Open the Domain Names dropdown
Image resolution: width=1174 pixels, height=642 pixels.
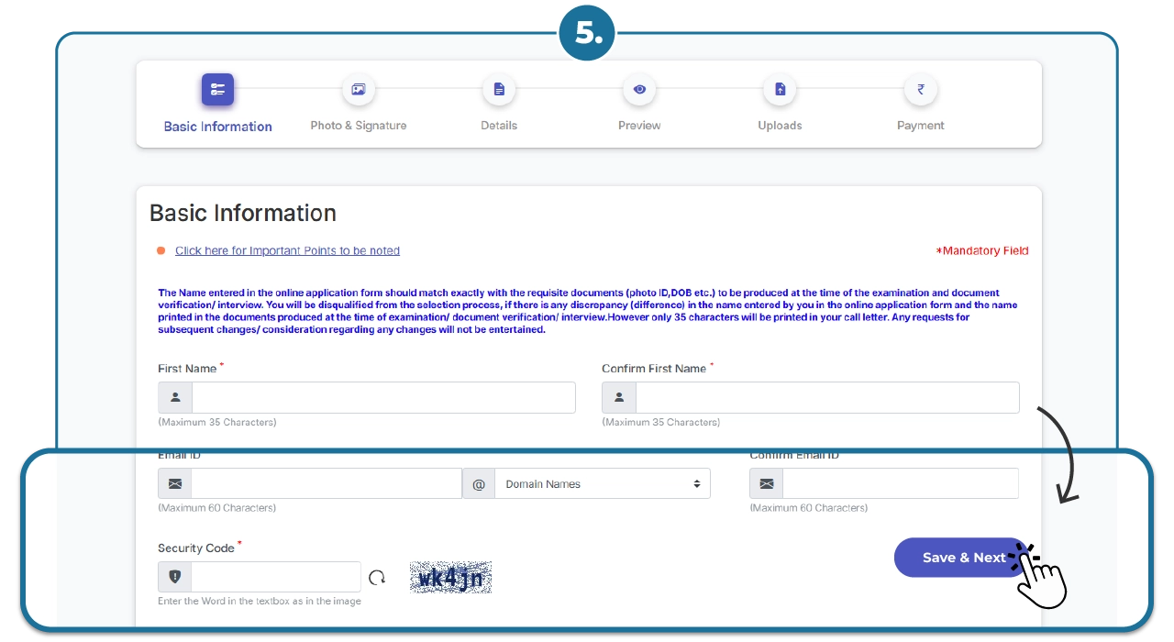pyautogui.click(x=603, y=483)
